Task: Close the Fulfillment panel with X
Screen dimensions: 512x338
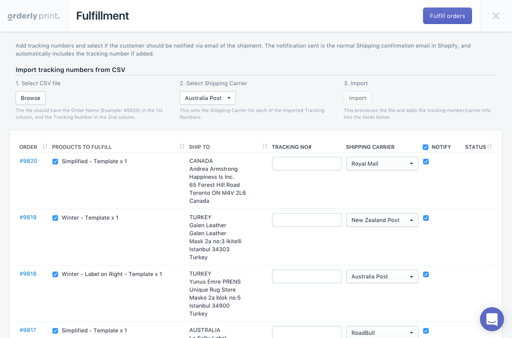Action: tap(495, 16)
